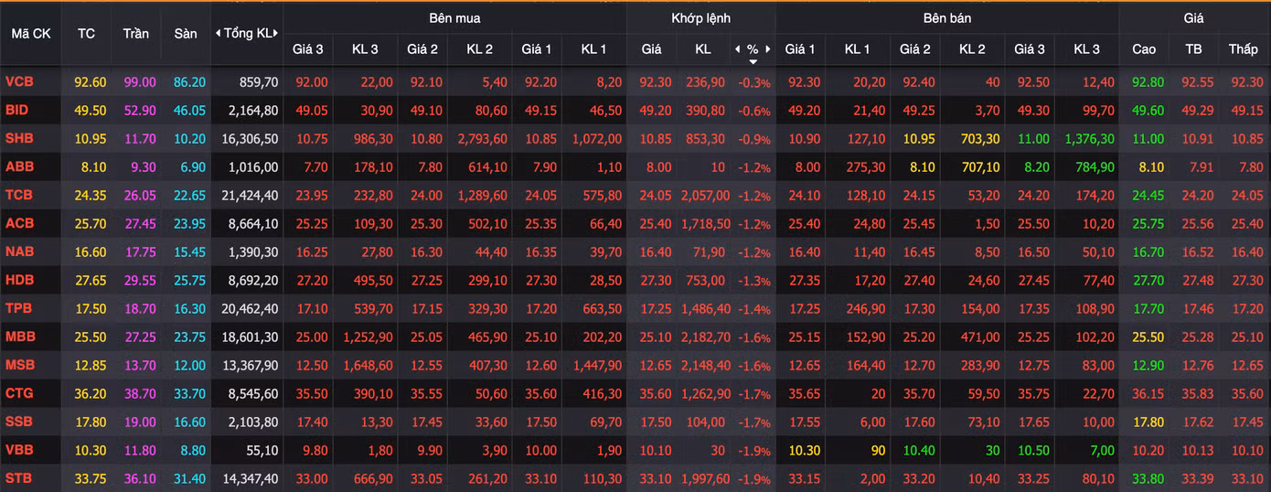Click MSB matched price 12.65
Image resolution: width=1271 pixels, height=492 pixels.
tap(655, 366)
